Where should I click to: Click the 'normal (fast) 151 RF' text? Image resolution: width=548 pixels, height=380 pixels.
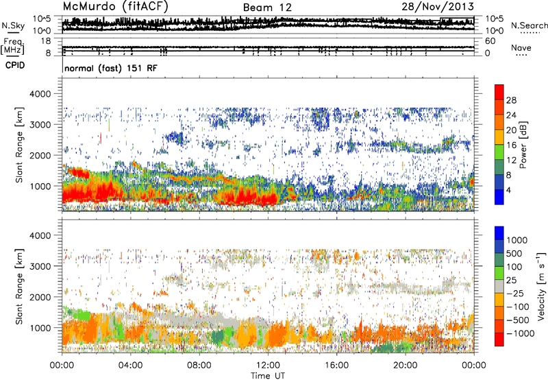[111, 68]
